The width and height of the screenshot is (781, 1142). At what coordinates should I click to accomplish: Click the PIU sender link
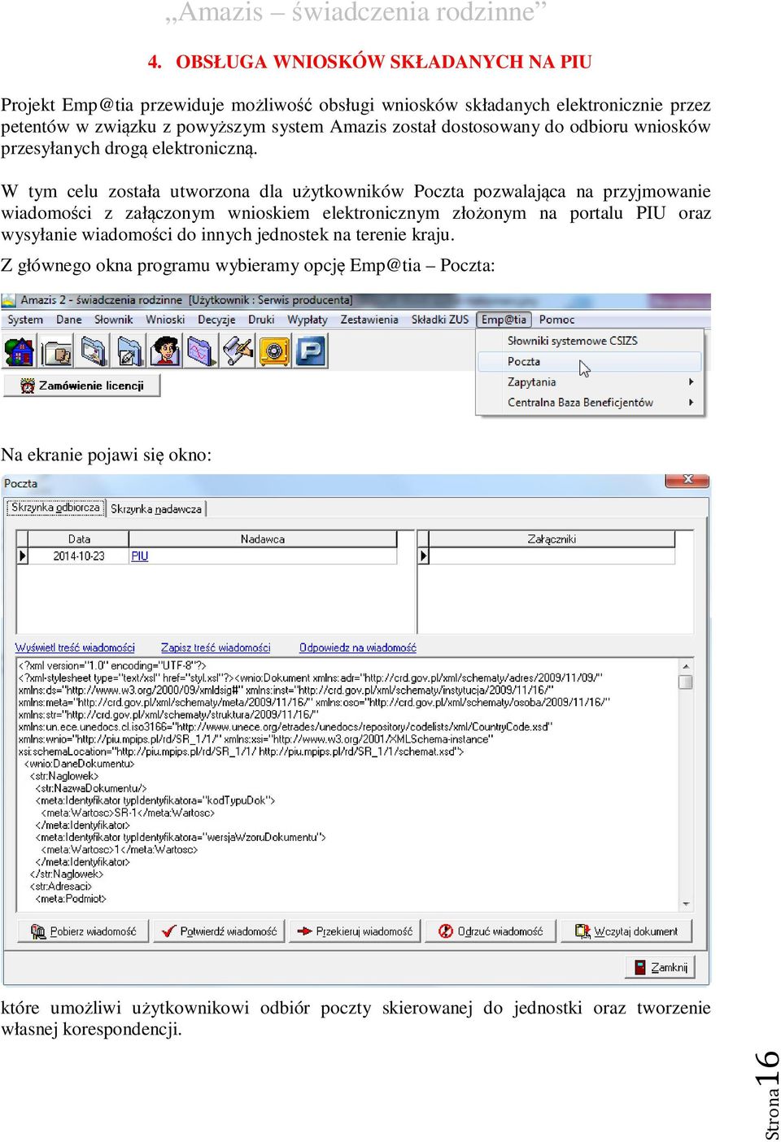coord(140,556)
